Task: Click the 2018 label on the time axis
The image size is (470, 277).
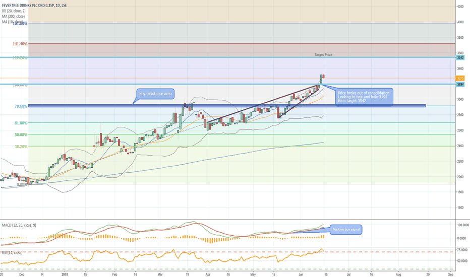Action: pos(65,274)
